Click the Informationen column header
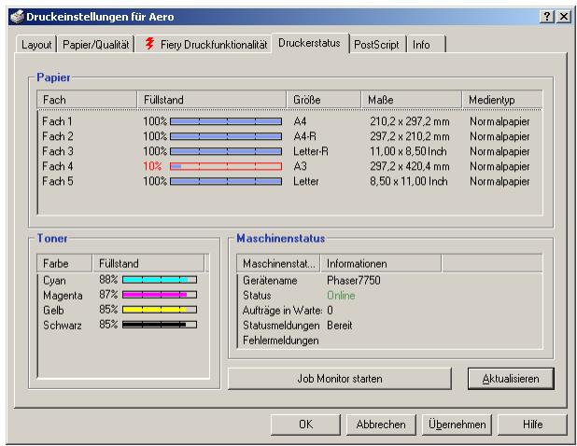This screenshot has height=446, width=577. point(381,263)
